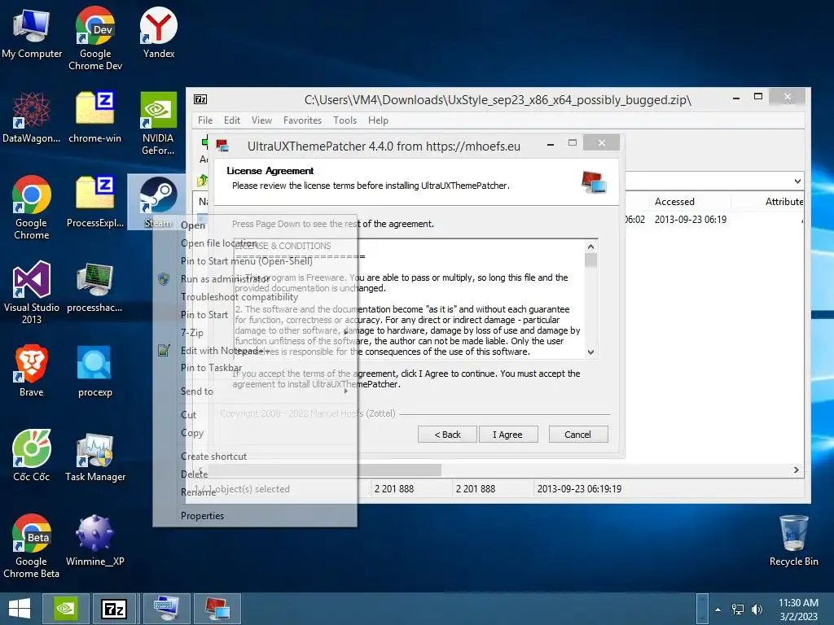Choose Open in the Steam context menu

tap(255, 225)
